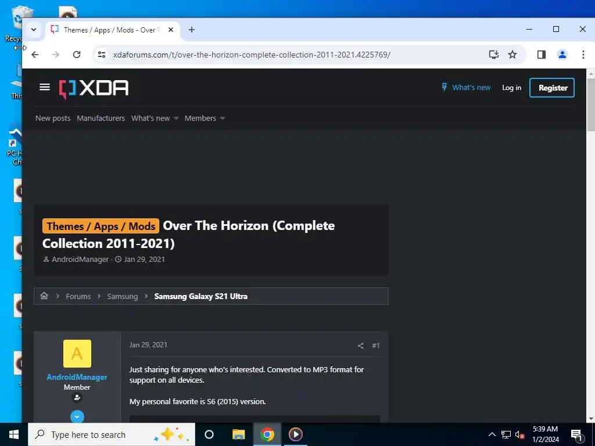Open Forums breadcrumb
This screenshot has height=446, width=595.
tap(78, 296)
